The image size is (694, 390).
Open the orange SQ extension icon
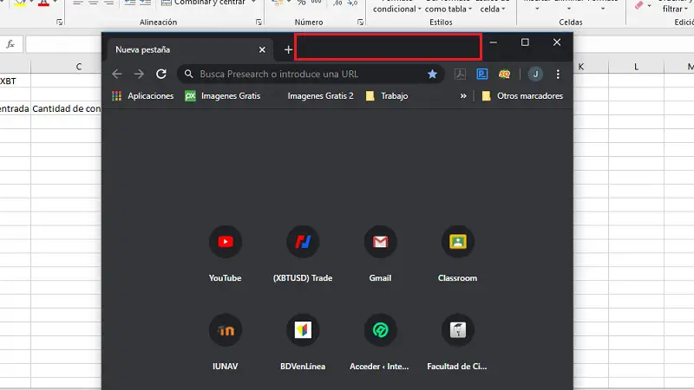[504, 74]
